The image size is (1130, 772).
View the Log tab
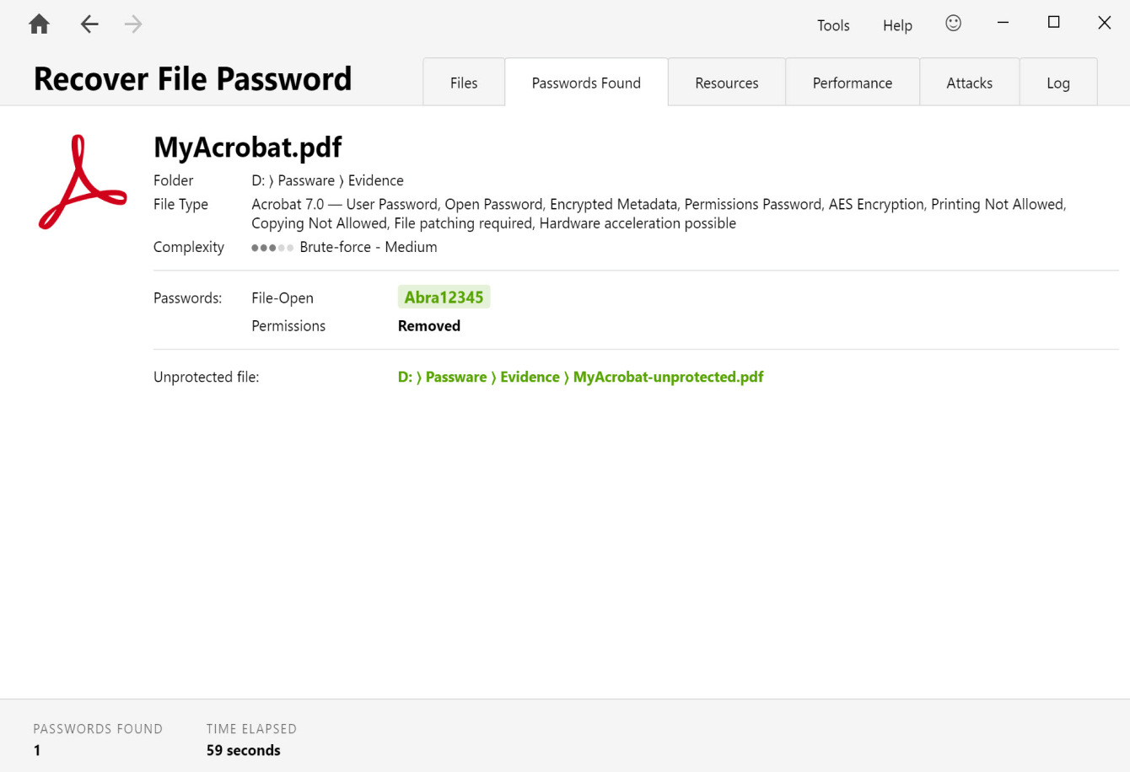pos(1058,83)
